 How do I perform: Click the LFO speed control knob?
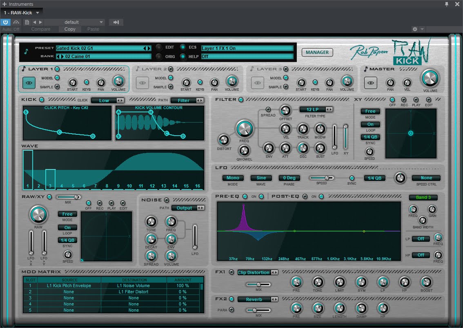point(400,178)
